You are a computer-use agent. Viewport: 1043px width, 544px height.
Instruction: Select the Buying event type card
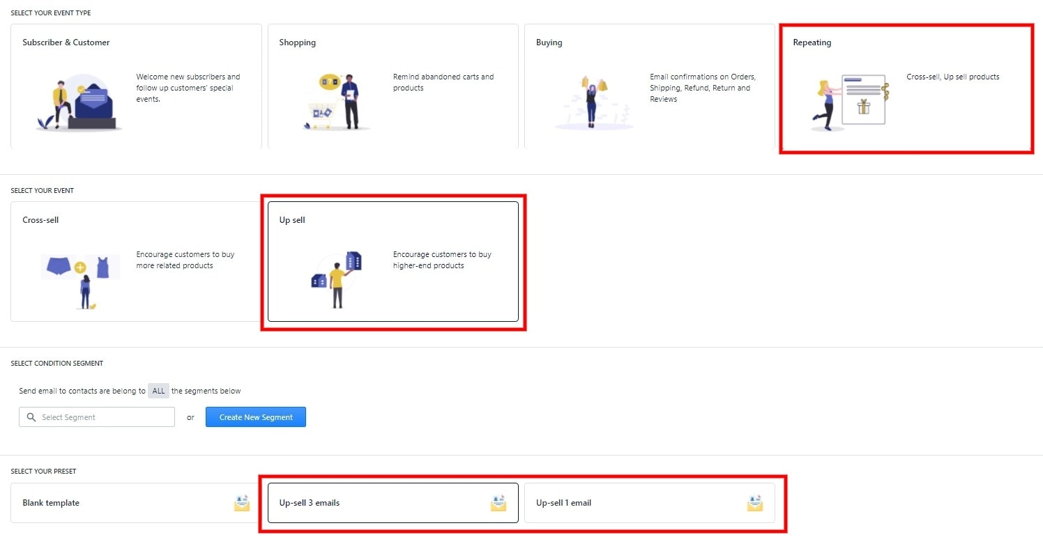[649, 86]
